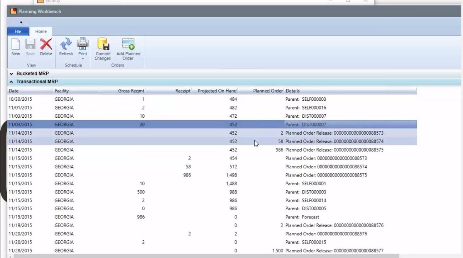Sort by Planned Order column header
The width and height of the screenshot is (463, 258).
point(261,91)
